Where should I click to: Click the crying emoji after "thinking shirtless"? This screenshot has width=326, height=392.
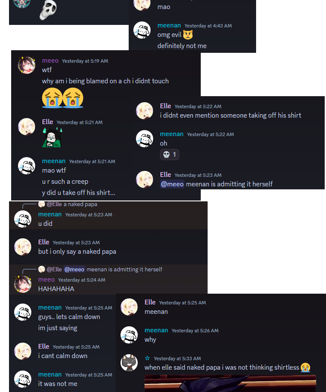[x=305, y=368]
